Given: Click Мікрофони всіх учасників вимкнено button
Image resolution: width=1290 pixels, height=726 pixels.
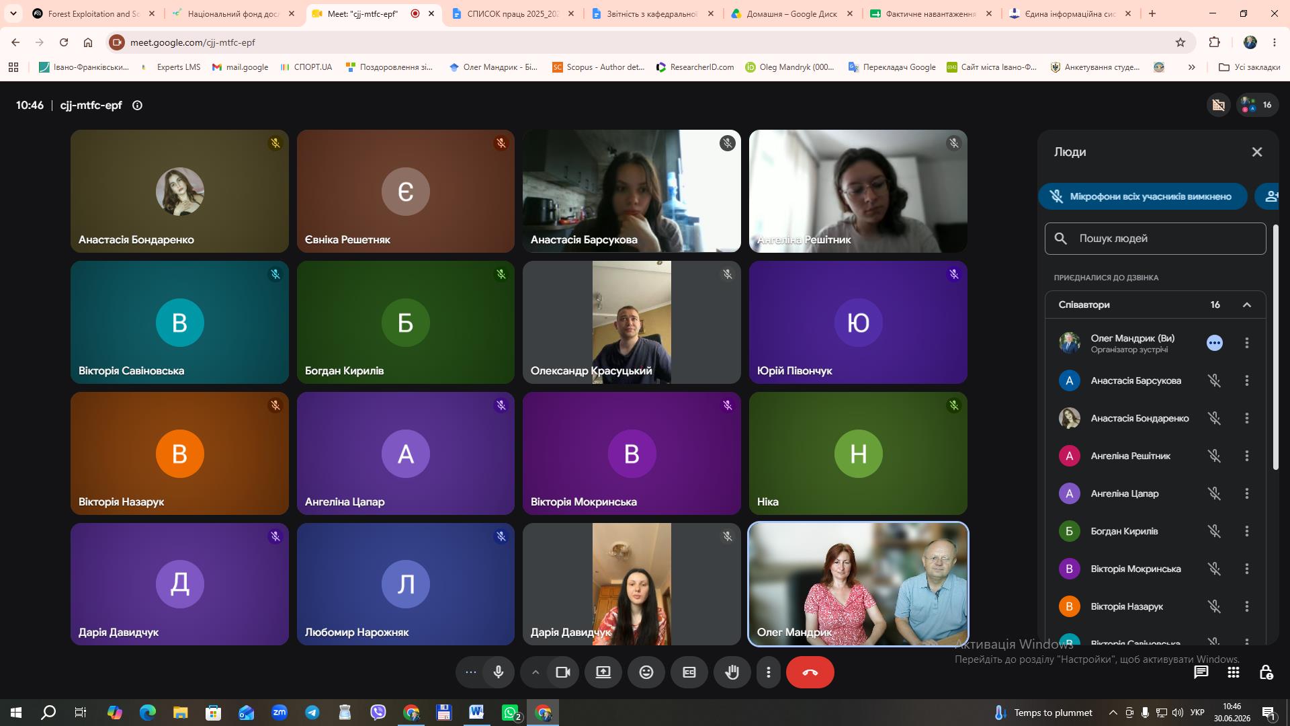Looking at the screenshot, I should [1143, 196].
